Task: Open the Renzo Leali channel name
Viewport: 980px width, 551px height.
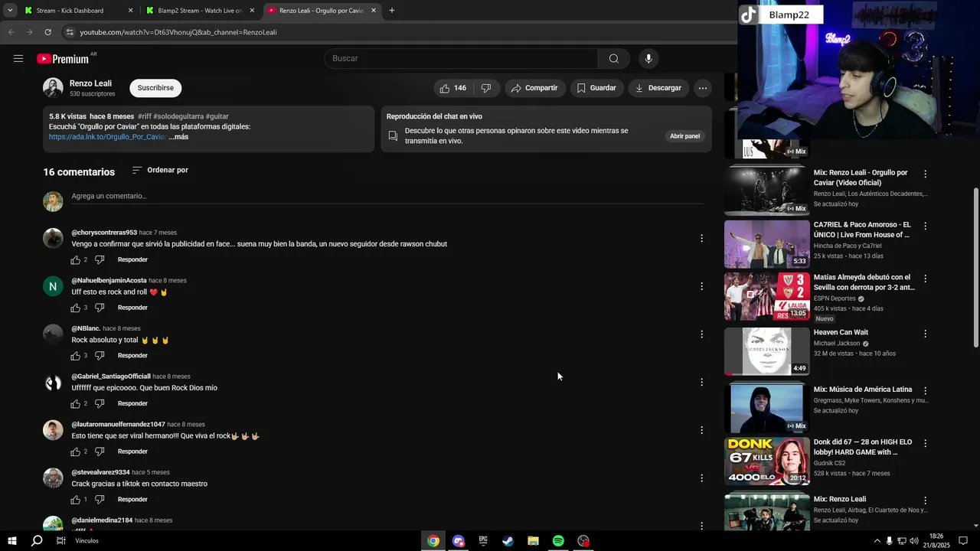Action: (90, 83)
